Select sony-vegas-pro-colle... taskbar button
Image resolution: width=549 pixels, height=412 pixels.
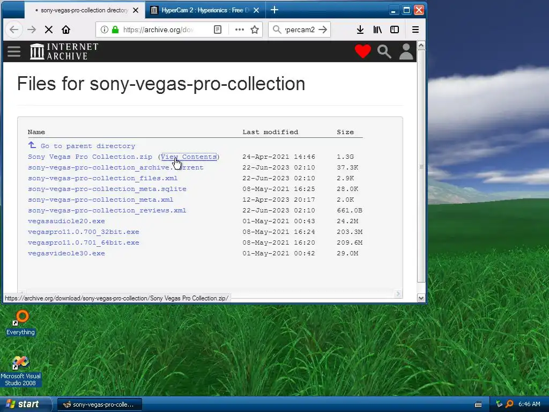click(99, 404)
